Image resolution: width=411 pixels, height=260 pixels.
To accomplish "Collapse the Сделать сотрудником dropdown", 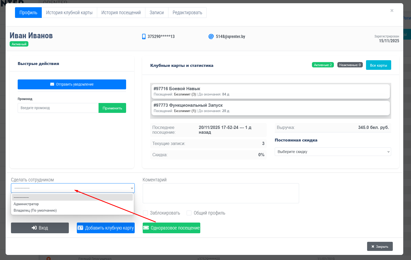I will (x=73, y=188).
